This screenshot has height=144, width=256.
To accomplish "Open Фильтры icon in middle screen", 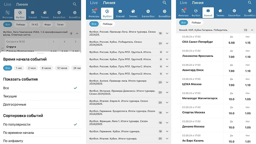I will (94, 13).
